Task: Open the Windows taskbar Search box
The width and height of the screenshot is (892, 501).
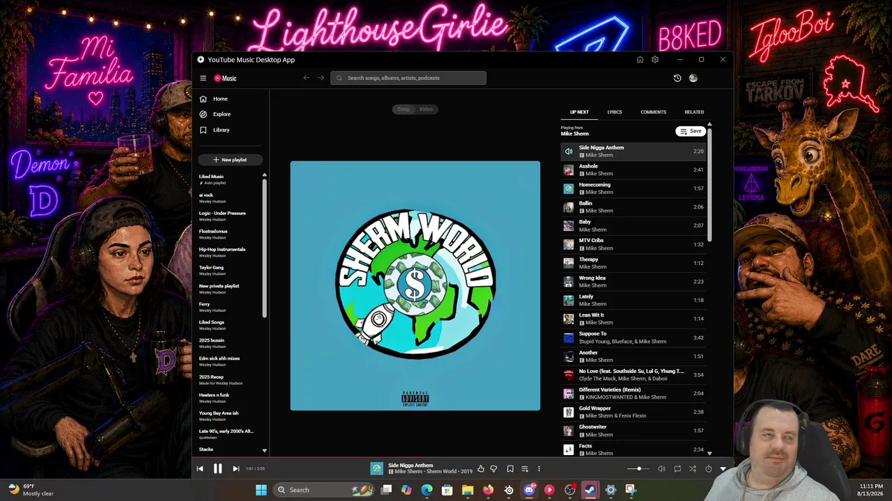Action: [x=323, y=490]
